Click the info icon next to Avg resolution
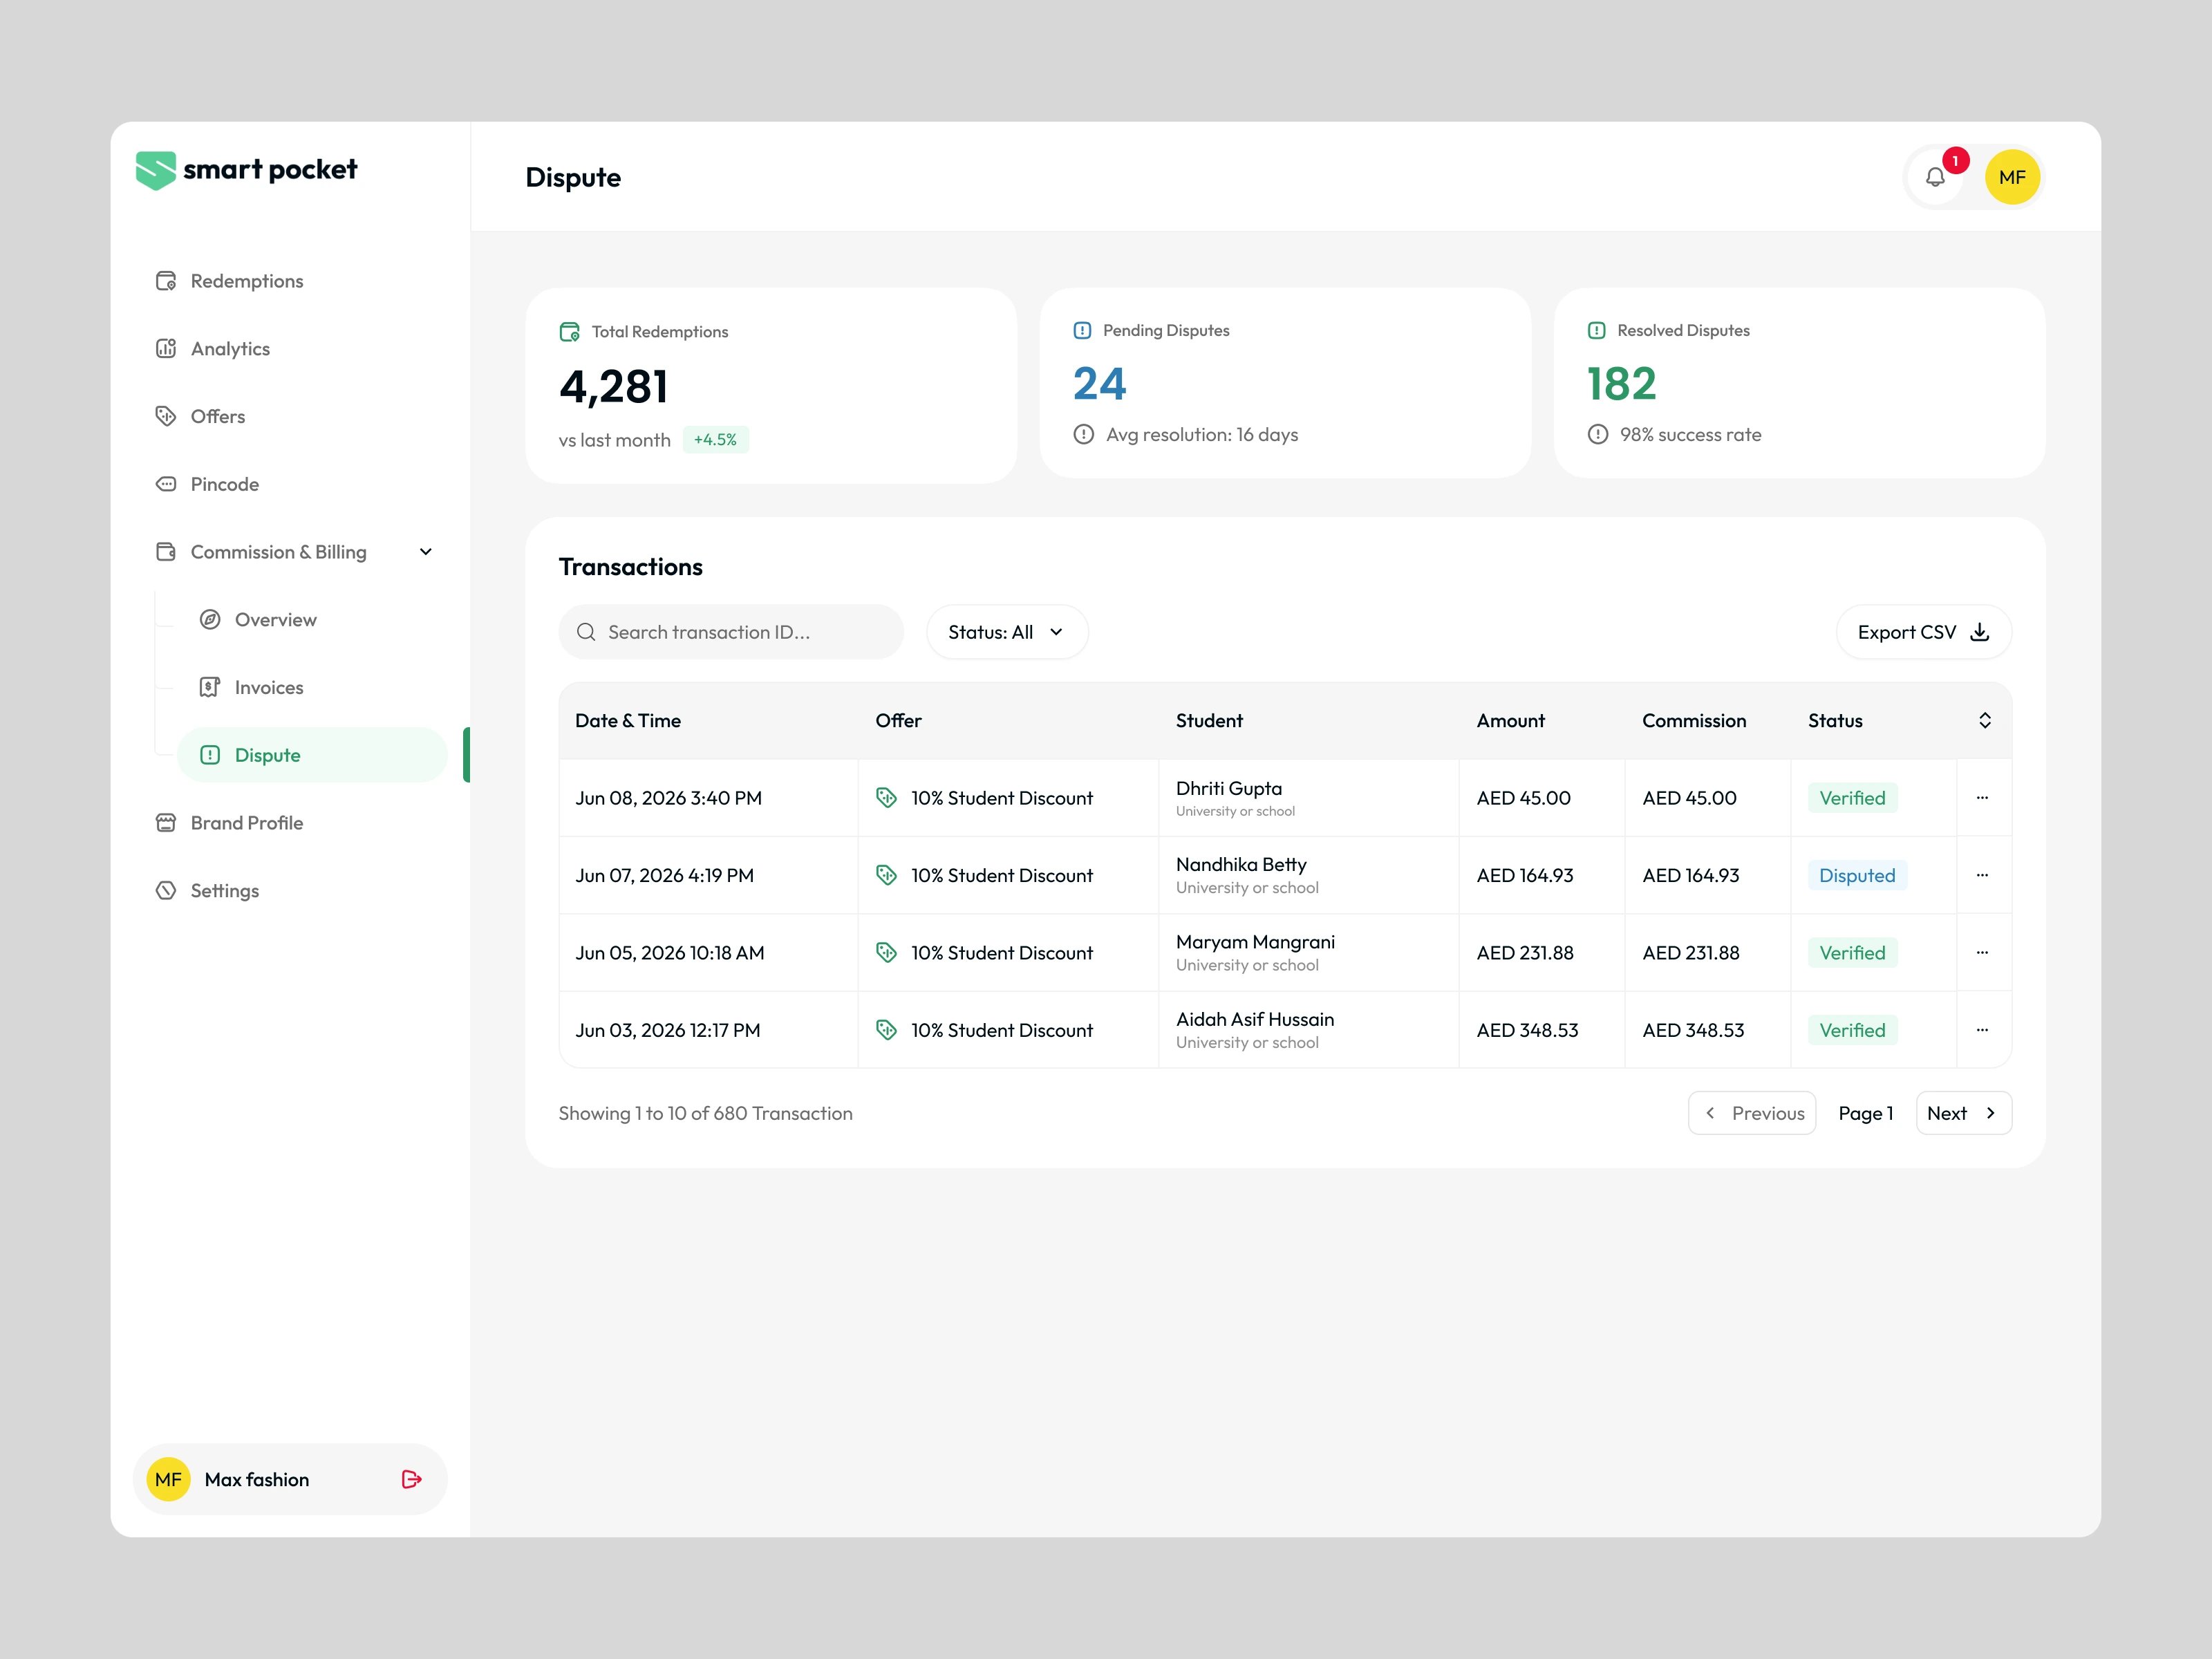The width and height of the screenshot is (2212, 1659). tap(1083, 435)
